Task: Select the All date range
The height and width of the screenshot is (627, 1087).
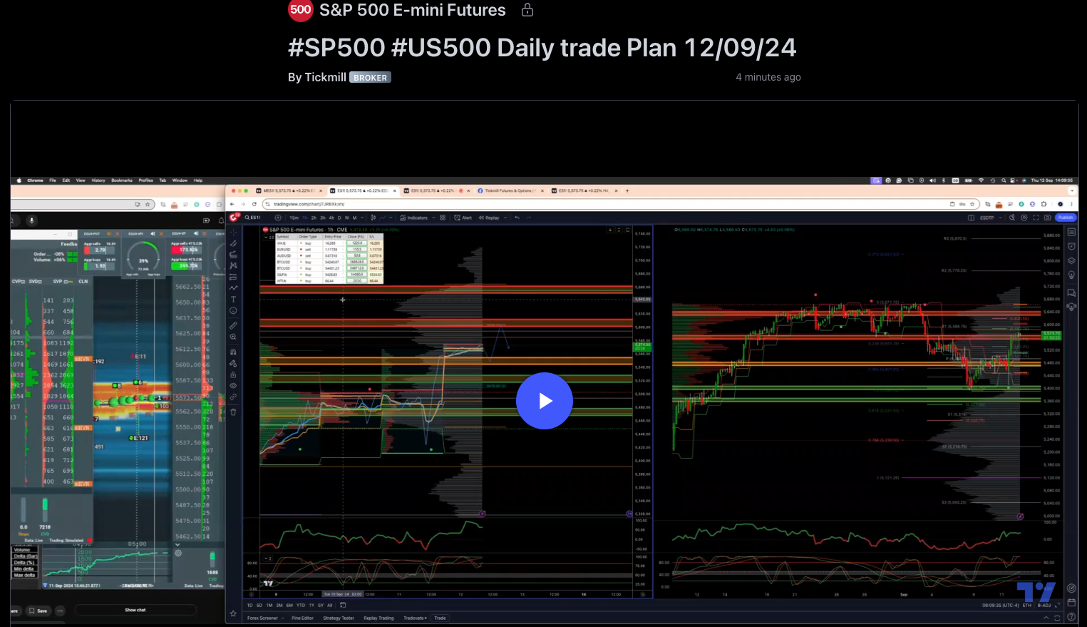Action: tap(329, 605)
